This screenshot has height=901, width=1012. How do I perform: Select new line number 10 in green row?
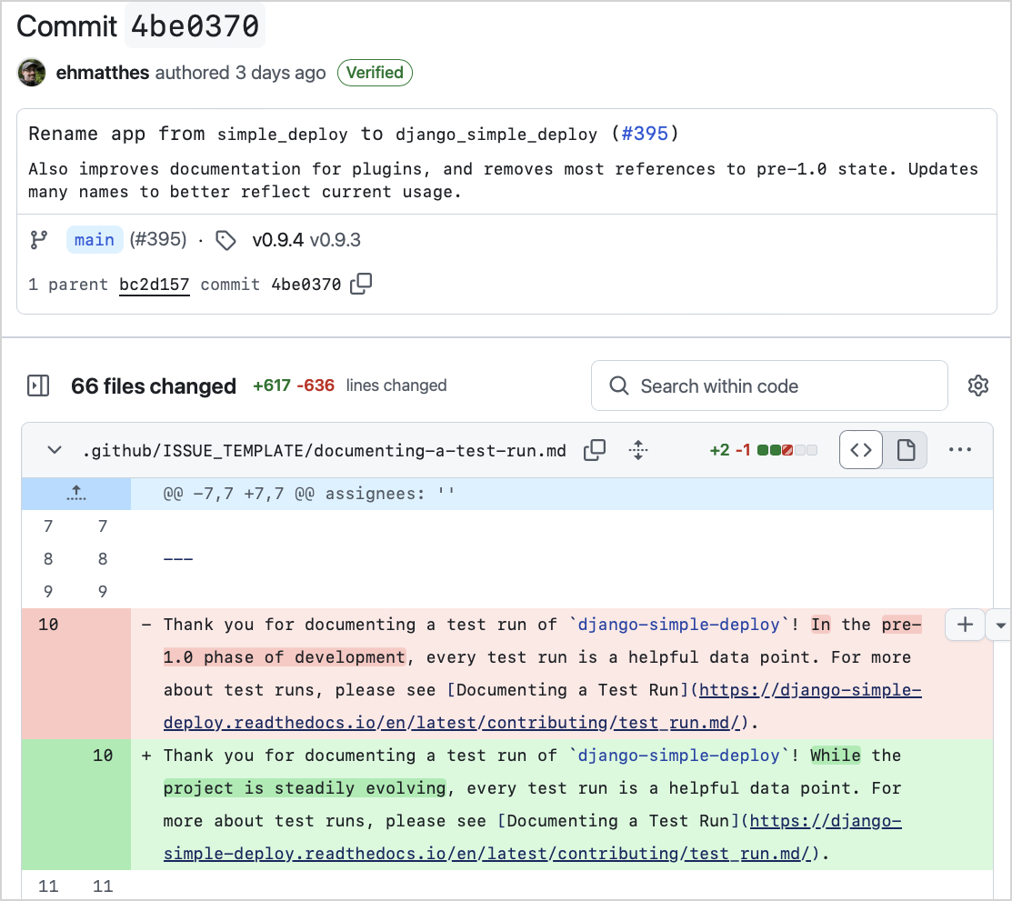click(x=103, y=756)
